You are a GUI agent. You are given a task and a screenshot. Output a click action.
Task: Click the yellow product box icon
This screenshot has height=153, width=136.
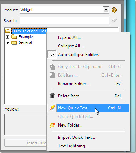coord(114,10)
